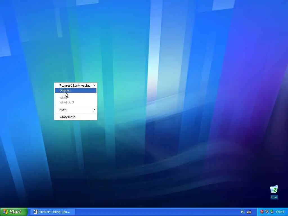Click the greyed-out Wklej menu entry
288x216 pixels.
coord(75,98)
